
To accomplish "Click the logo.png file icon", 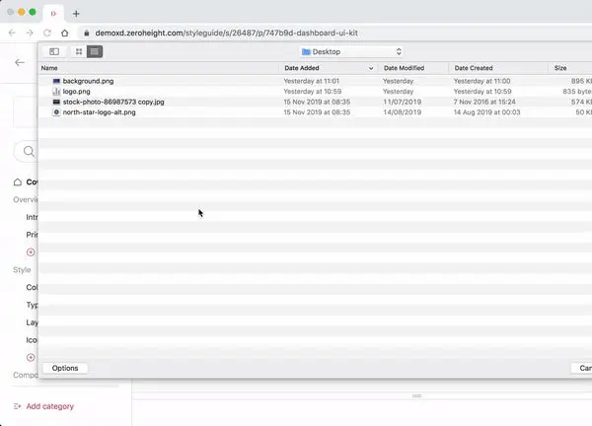I will click(x=56, y=92).
